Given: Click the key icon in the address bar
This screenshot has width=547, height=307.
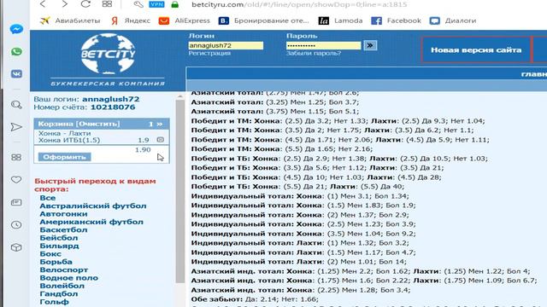Looking at the screenshot, I should (x=138, y=4).
